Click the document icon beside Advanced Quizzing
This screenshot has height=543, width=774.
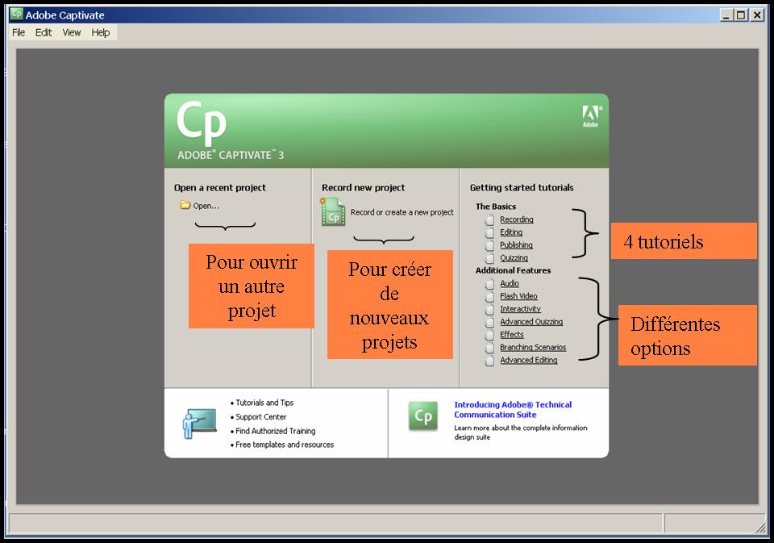click(x=489, y=323)
